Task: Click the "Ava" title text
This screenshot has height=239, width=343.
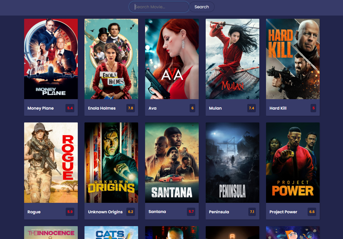Action: 152,108
